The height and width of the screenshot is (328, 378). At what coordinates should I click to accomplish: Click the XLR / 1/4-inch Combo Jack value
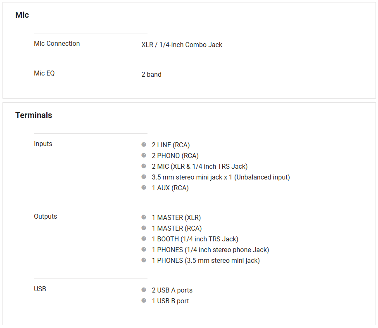point(182,45)
